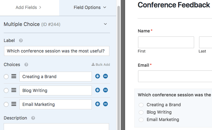Collapse the Multiple Choice field section
212x130 pixels.
coord(105,24)
